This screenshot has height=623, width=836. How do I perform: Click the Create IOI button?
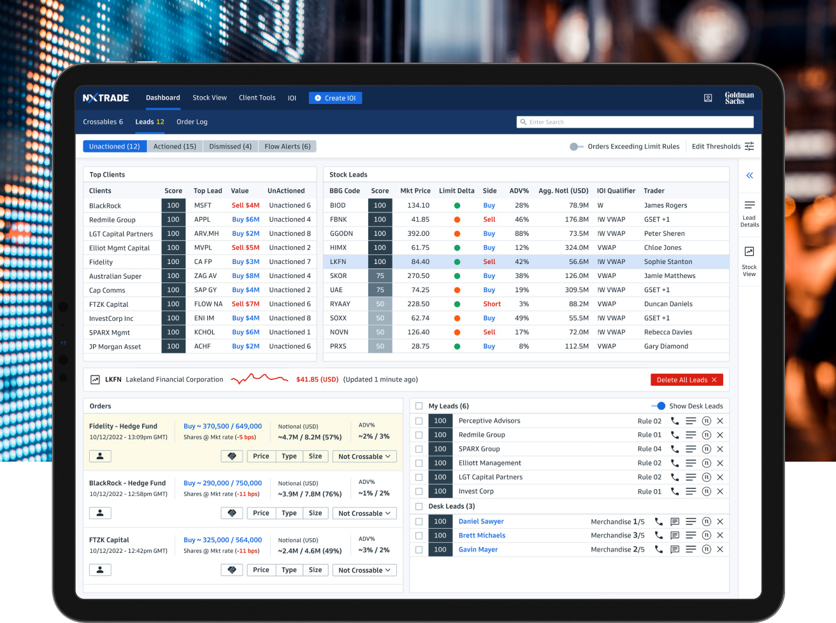(x=335, y=98)
